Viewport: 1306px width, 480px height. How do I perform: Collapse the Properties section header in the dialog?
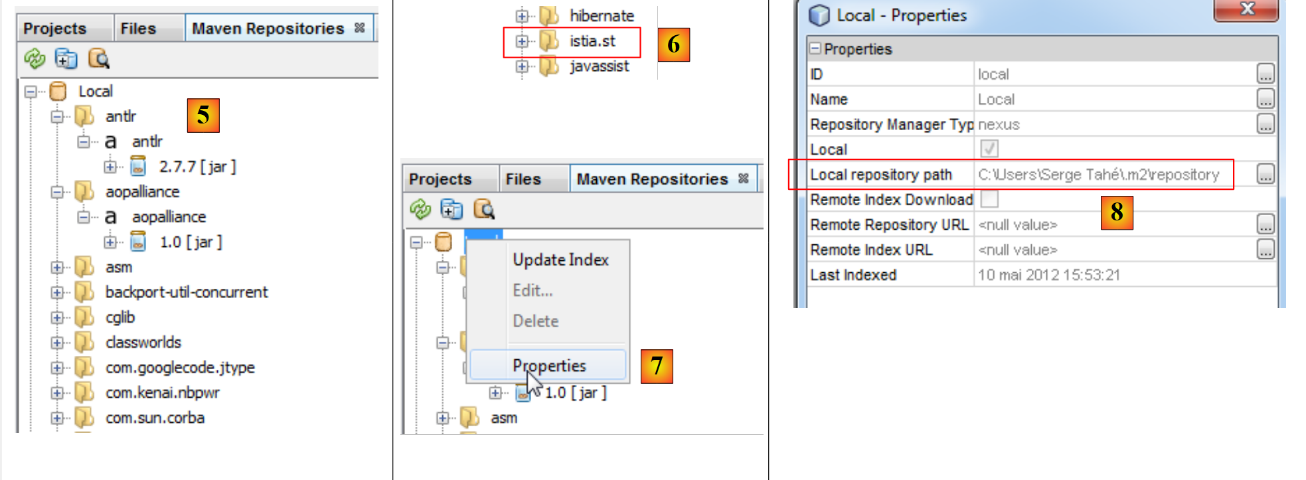pyautogui.click(x=815, y=48)
